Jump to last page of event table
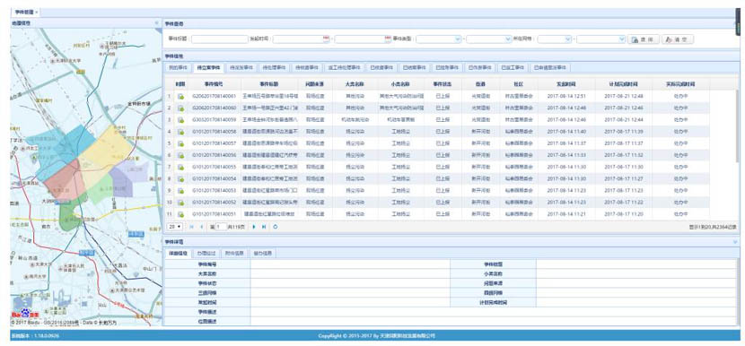This screenshot has height=346, width=745. (x=264, y=227)
